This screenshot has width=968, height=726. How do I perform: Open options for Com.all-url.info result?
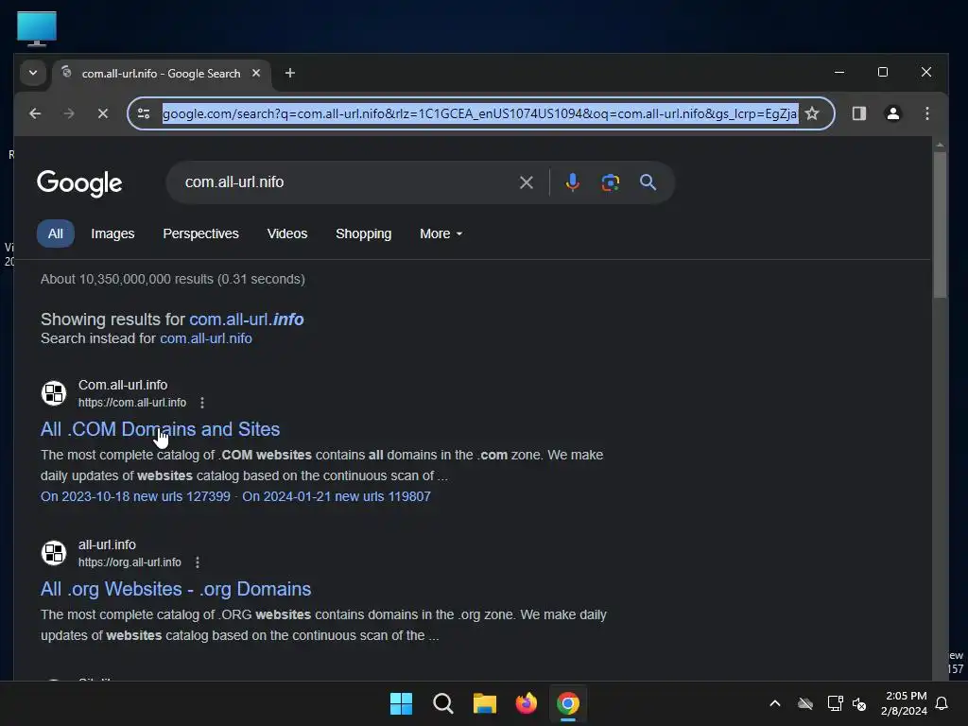pos(202,403)
